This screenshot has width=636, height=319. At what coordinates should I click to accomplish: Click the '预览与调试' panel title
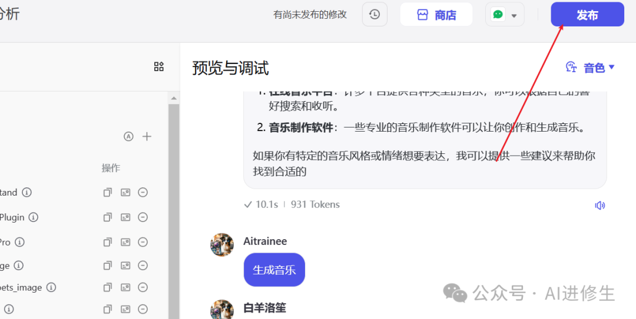coord(230,68)
